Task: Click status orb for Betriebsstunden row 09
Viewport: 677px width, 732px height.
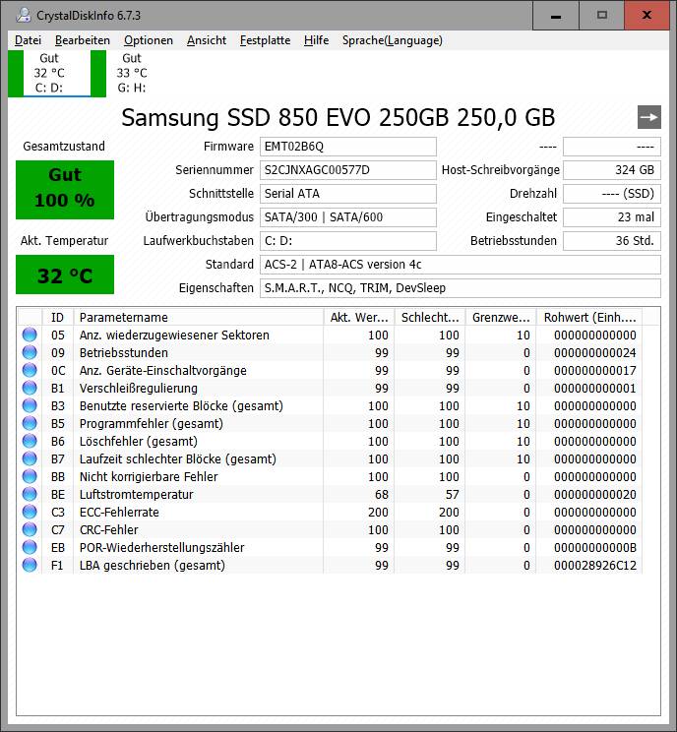Action: point(30,352)
